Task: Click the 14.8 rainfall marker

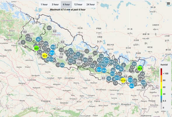Action: tap(143, 82)
